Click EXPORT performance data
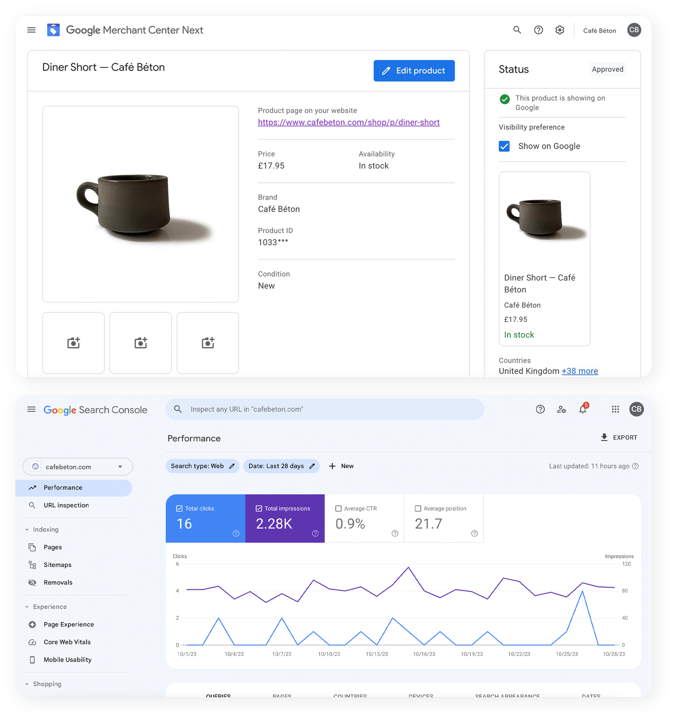The height and width of the screenshot is (714, 674). click(x=618, y=437)
